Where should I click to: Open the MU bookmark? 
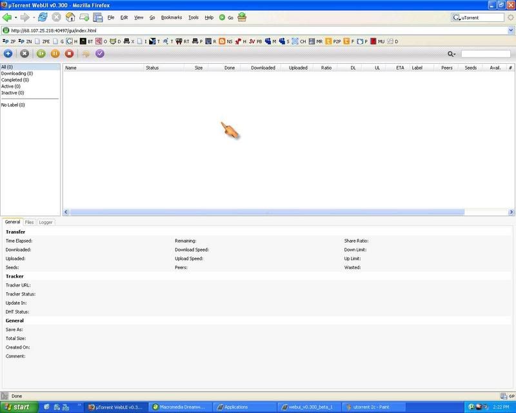(x=377, y=41)
